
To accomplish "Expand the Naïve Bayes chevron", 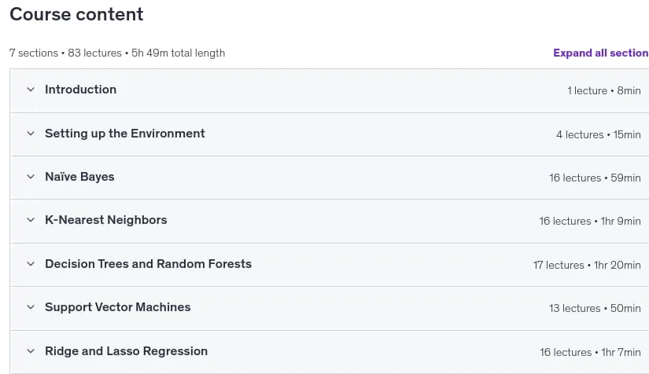I will [x=31, y=177].
